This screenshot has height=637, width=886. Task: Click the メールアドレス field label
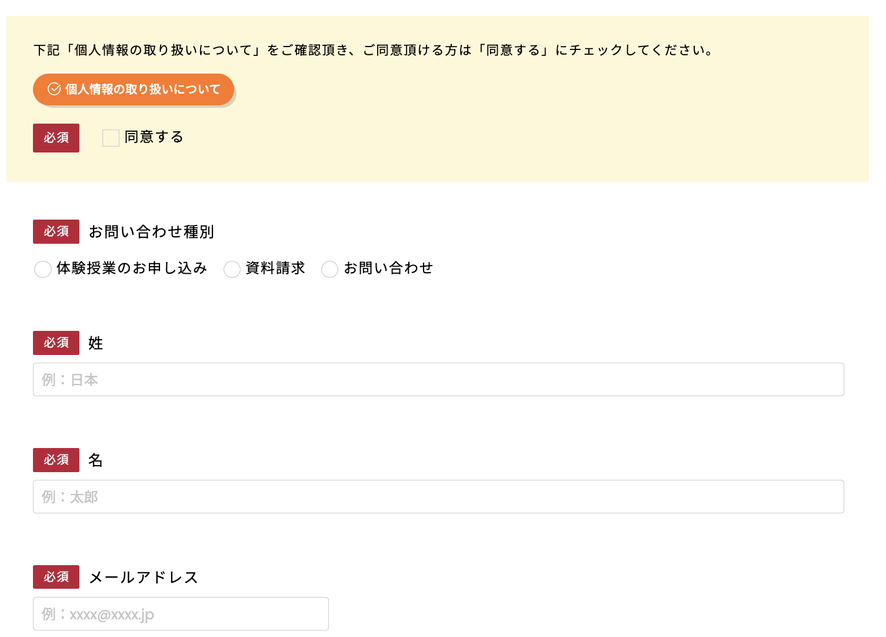click(144, 578)
